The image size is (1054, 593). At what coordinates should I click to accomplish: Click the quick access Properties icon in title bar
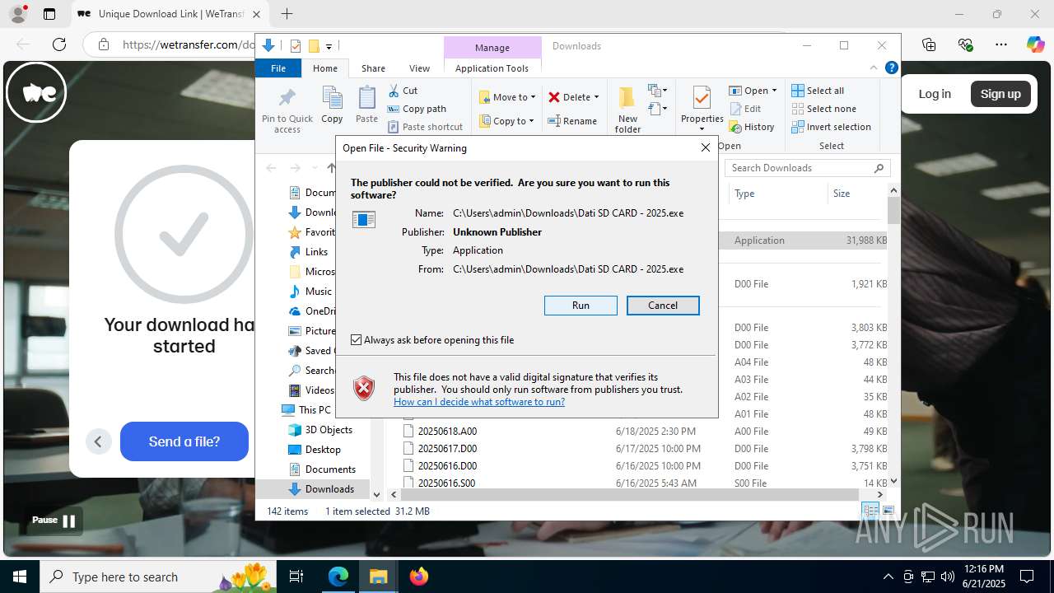pyautogui.click(x=296, y=46)
